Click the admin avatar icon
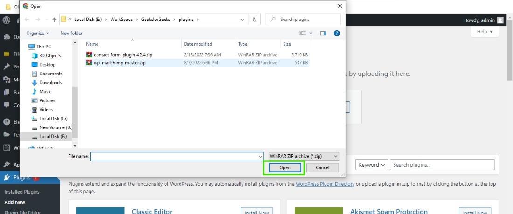 tap(500, 20)
